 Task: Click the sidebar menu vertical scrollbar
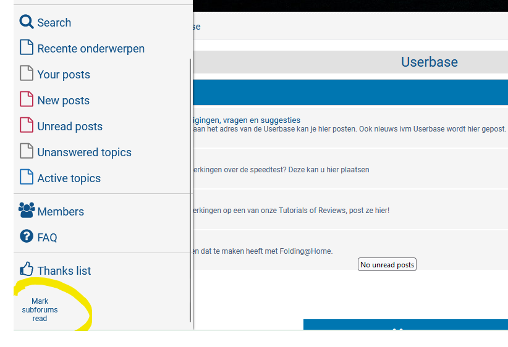pos(190,185)
